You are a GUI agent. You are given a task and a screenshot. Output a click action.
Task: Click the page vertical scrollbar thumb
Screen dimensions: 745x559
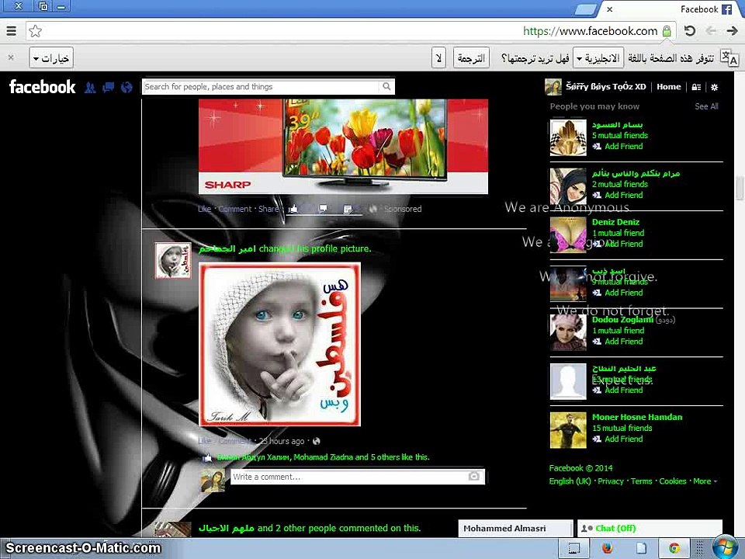740,188
